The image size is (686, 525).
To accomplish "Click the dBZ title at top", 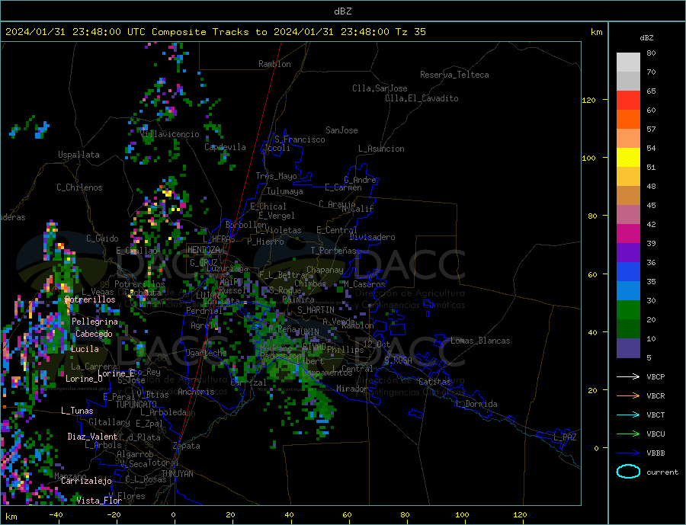I will [342, 11].
